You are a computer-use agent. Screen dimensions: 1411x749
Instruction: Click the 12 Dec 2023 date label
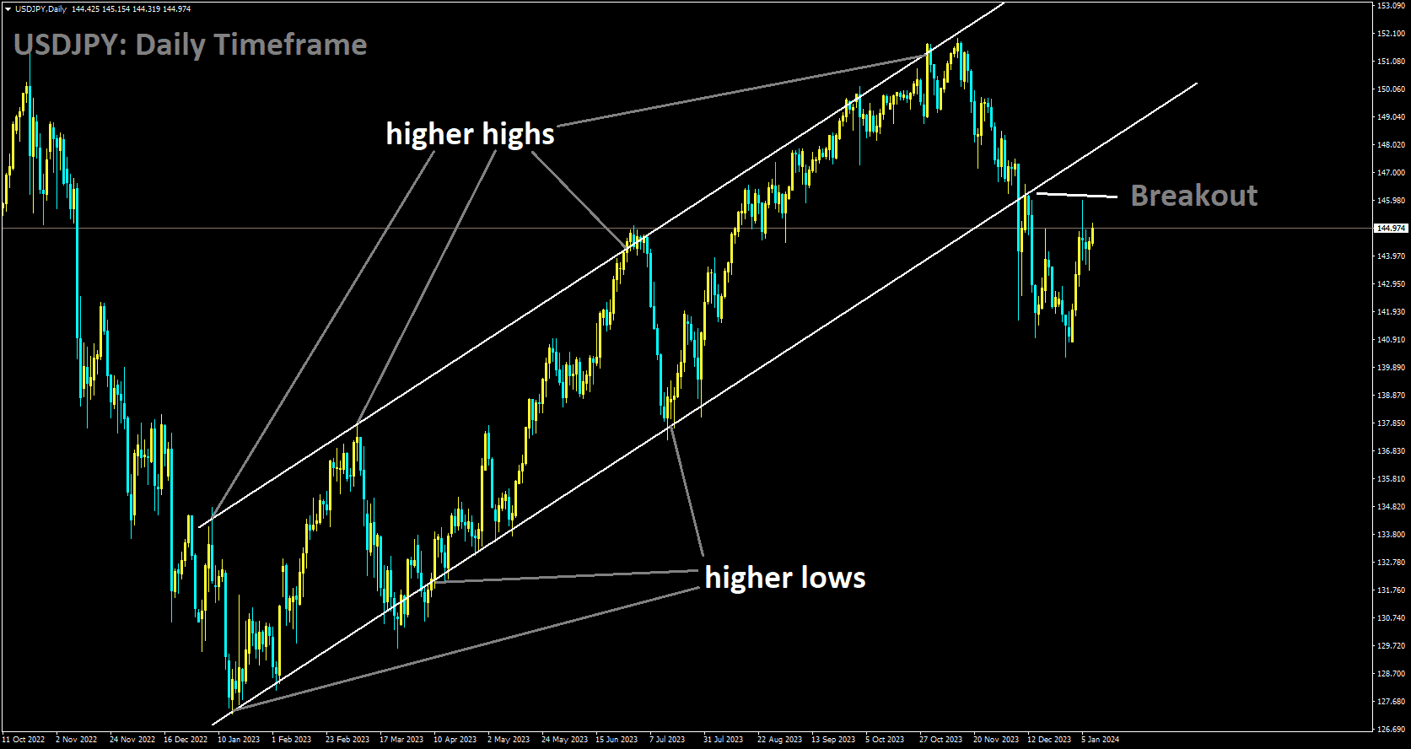point(1049,740)
